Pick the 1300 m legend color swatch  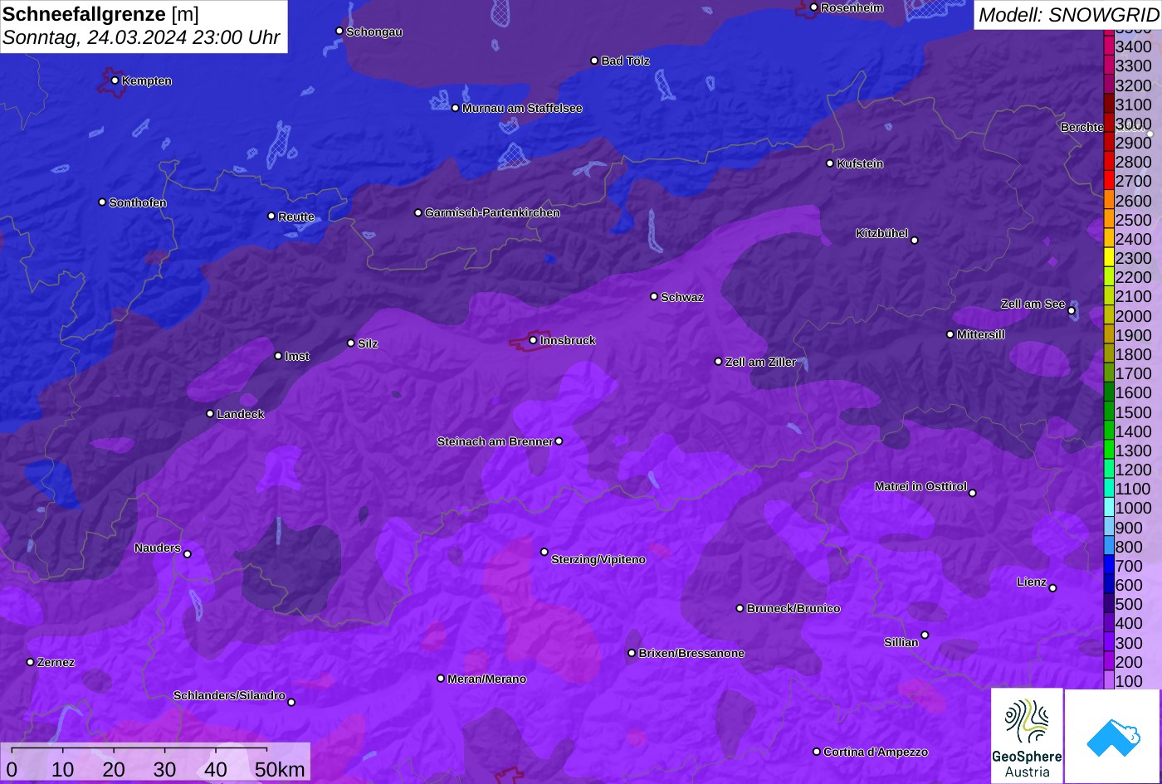tap(1109, 450)
